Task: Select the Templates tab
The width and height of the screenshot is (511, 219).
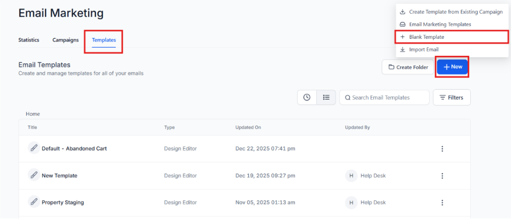Action: pos(104,40)
